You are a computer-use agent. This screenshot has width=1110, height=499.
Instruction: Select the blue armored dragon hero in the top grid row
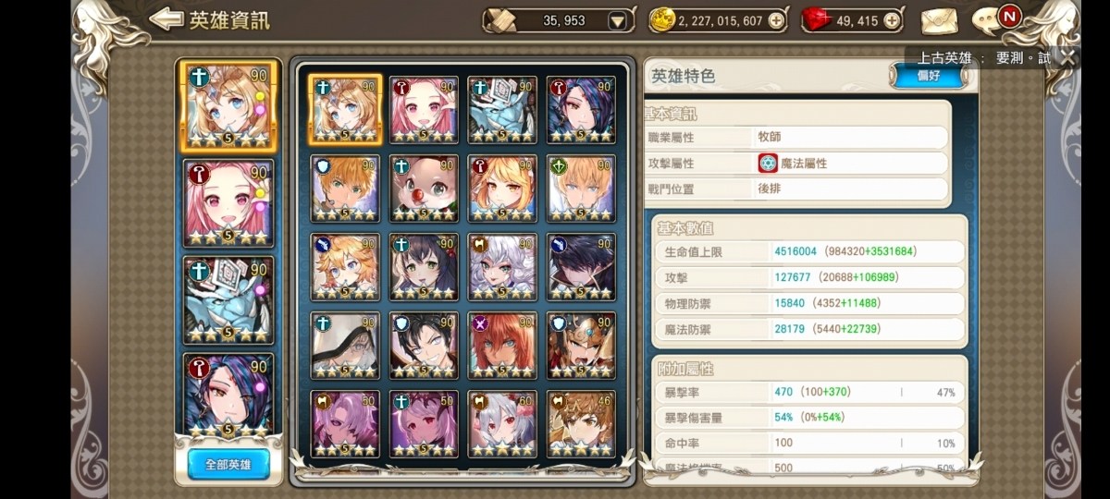pos(502,109)
